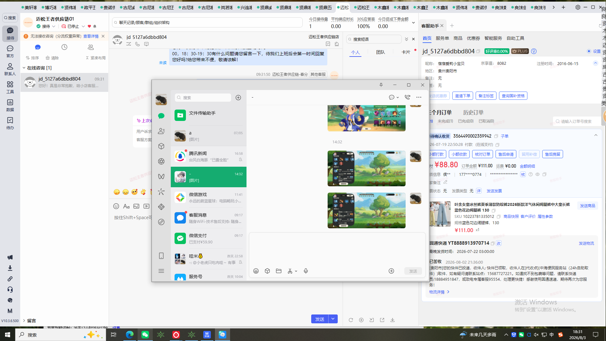Open Windows Start menu
606x341 pixels.
[8, 335]
